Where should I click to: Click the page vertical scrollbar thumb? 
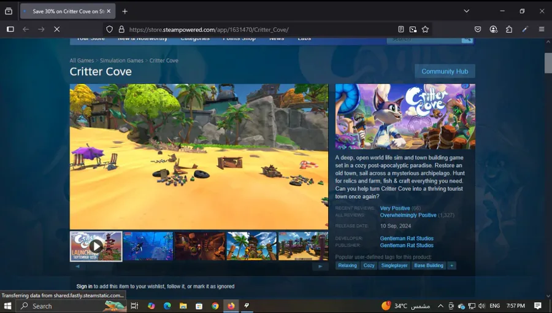pyautogui.click(x=548, y=63)
